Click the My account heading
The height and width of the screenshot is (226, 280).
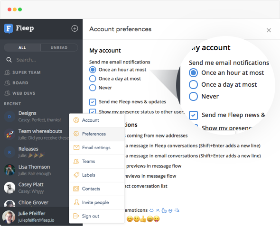pyautogui.click(x=105, y=51)
